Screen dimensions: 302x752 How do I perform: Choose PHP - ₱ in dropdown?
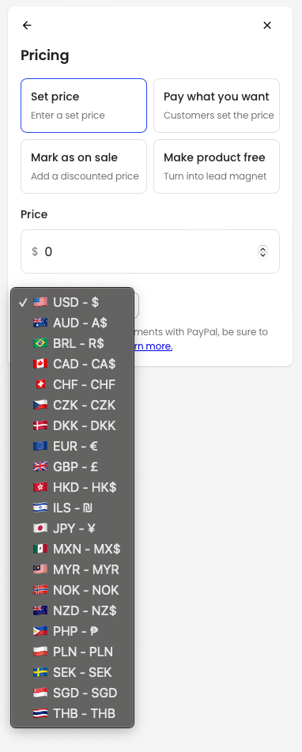coord(73,631)
